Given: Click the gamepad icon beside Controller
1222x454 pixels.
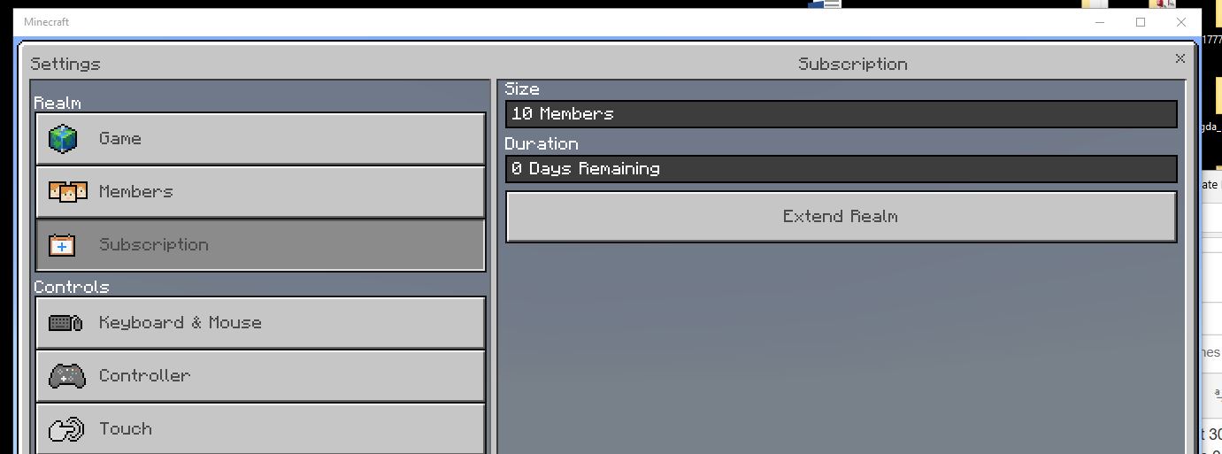Looking at the screenshot, I should tap(66, 376).
